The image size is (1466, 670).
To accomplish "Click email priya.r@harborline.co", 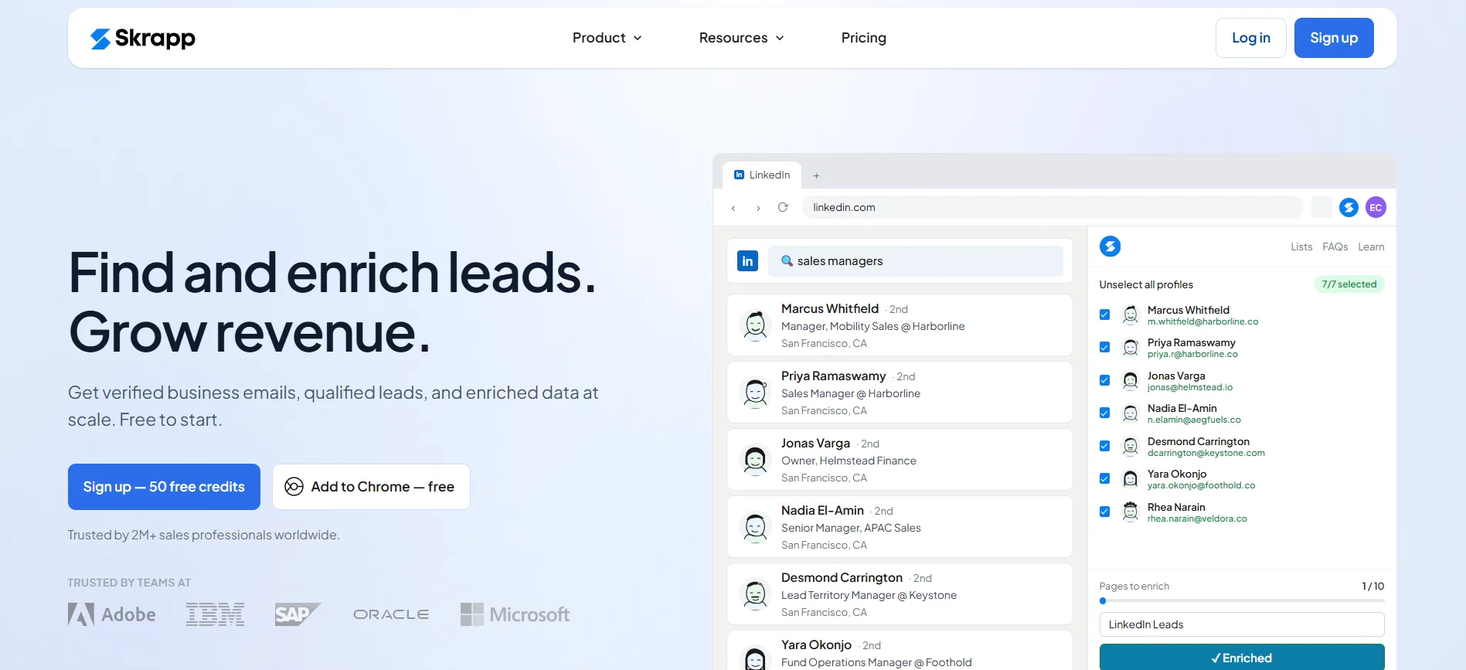I will pos(1192,355).
